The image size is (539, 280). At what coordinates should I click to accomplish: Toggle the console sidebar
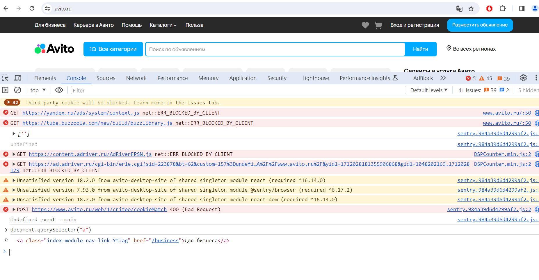(x=5, y=90)
